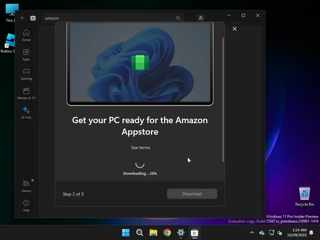This screenshot has height=240, width=320.
Task: Open taskbar Search
Action: 140,232
